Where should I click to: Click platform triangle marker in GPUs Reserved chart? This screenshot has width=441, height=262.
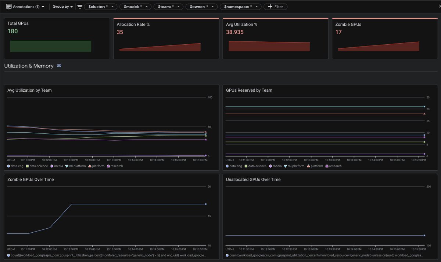[424, 114]
